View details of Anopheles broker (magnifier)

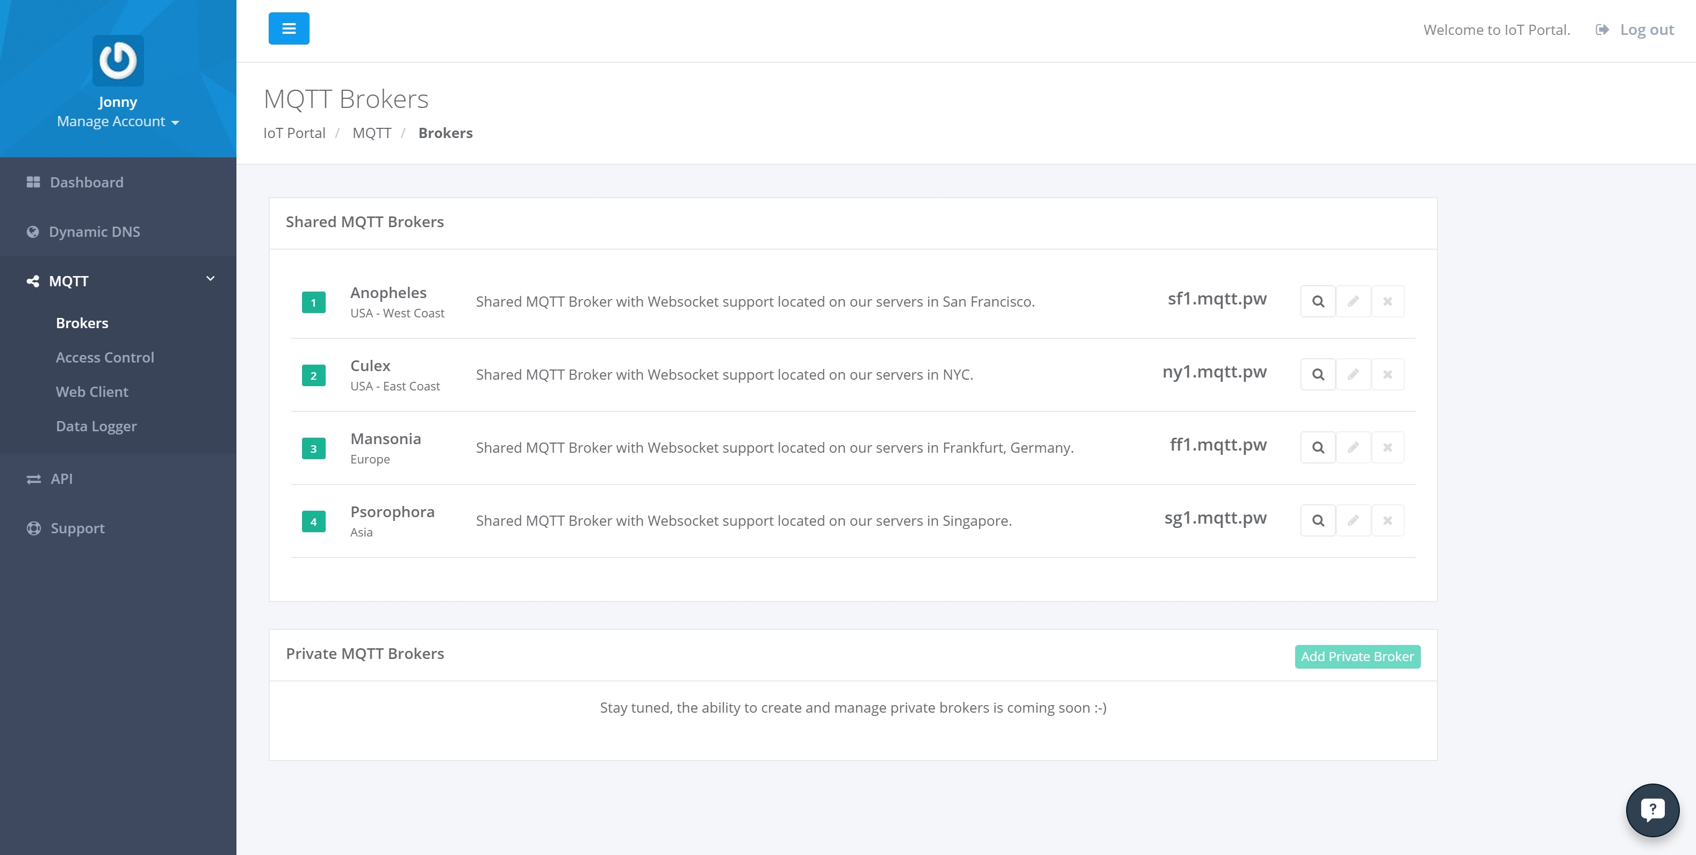[1318, 301]
